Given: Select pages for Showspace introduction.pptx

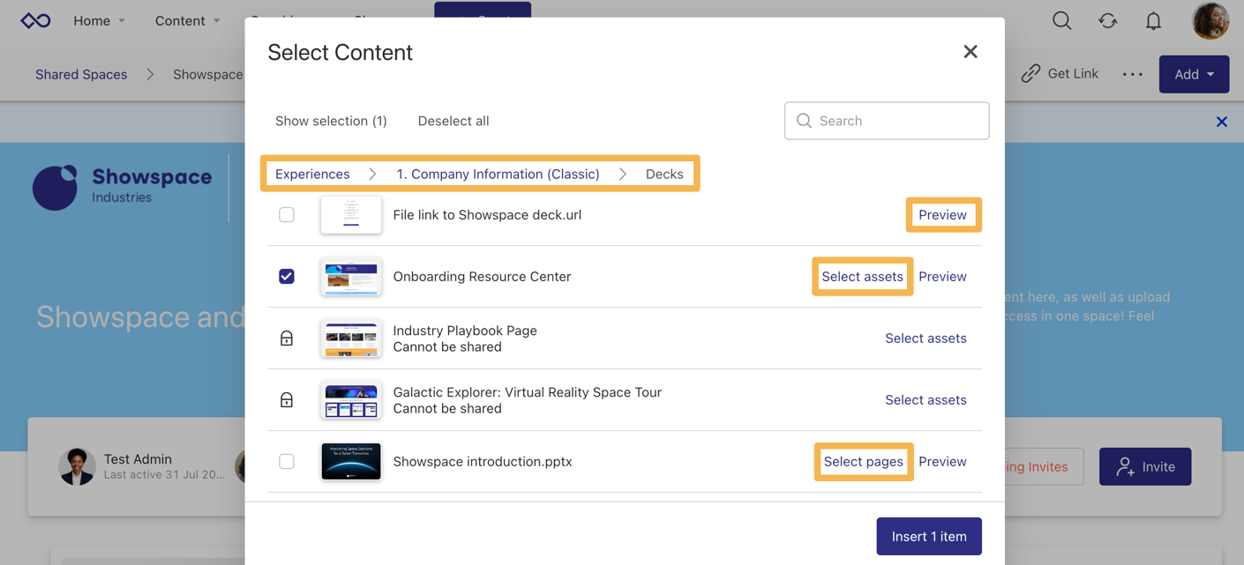Looking at the screenshot, I should [863, 462].
